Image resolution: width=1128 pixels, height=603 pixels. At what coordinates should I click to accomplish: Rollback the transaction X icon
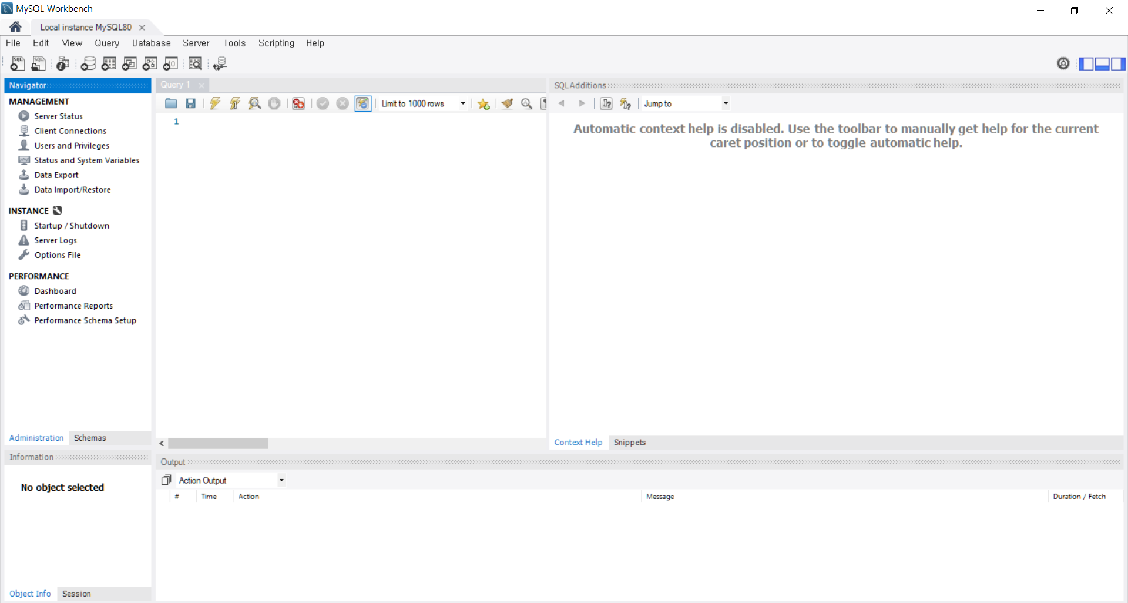(343, 103)
